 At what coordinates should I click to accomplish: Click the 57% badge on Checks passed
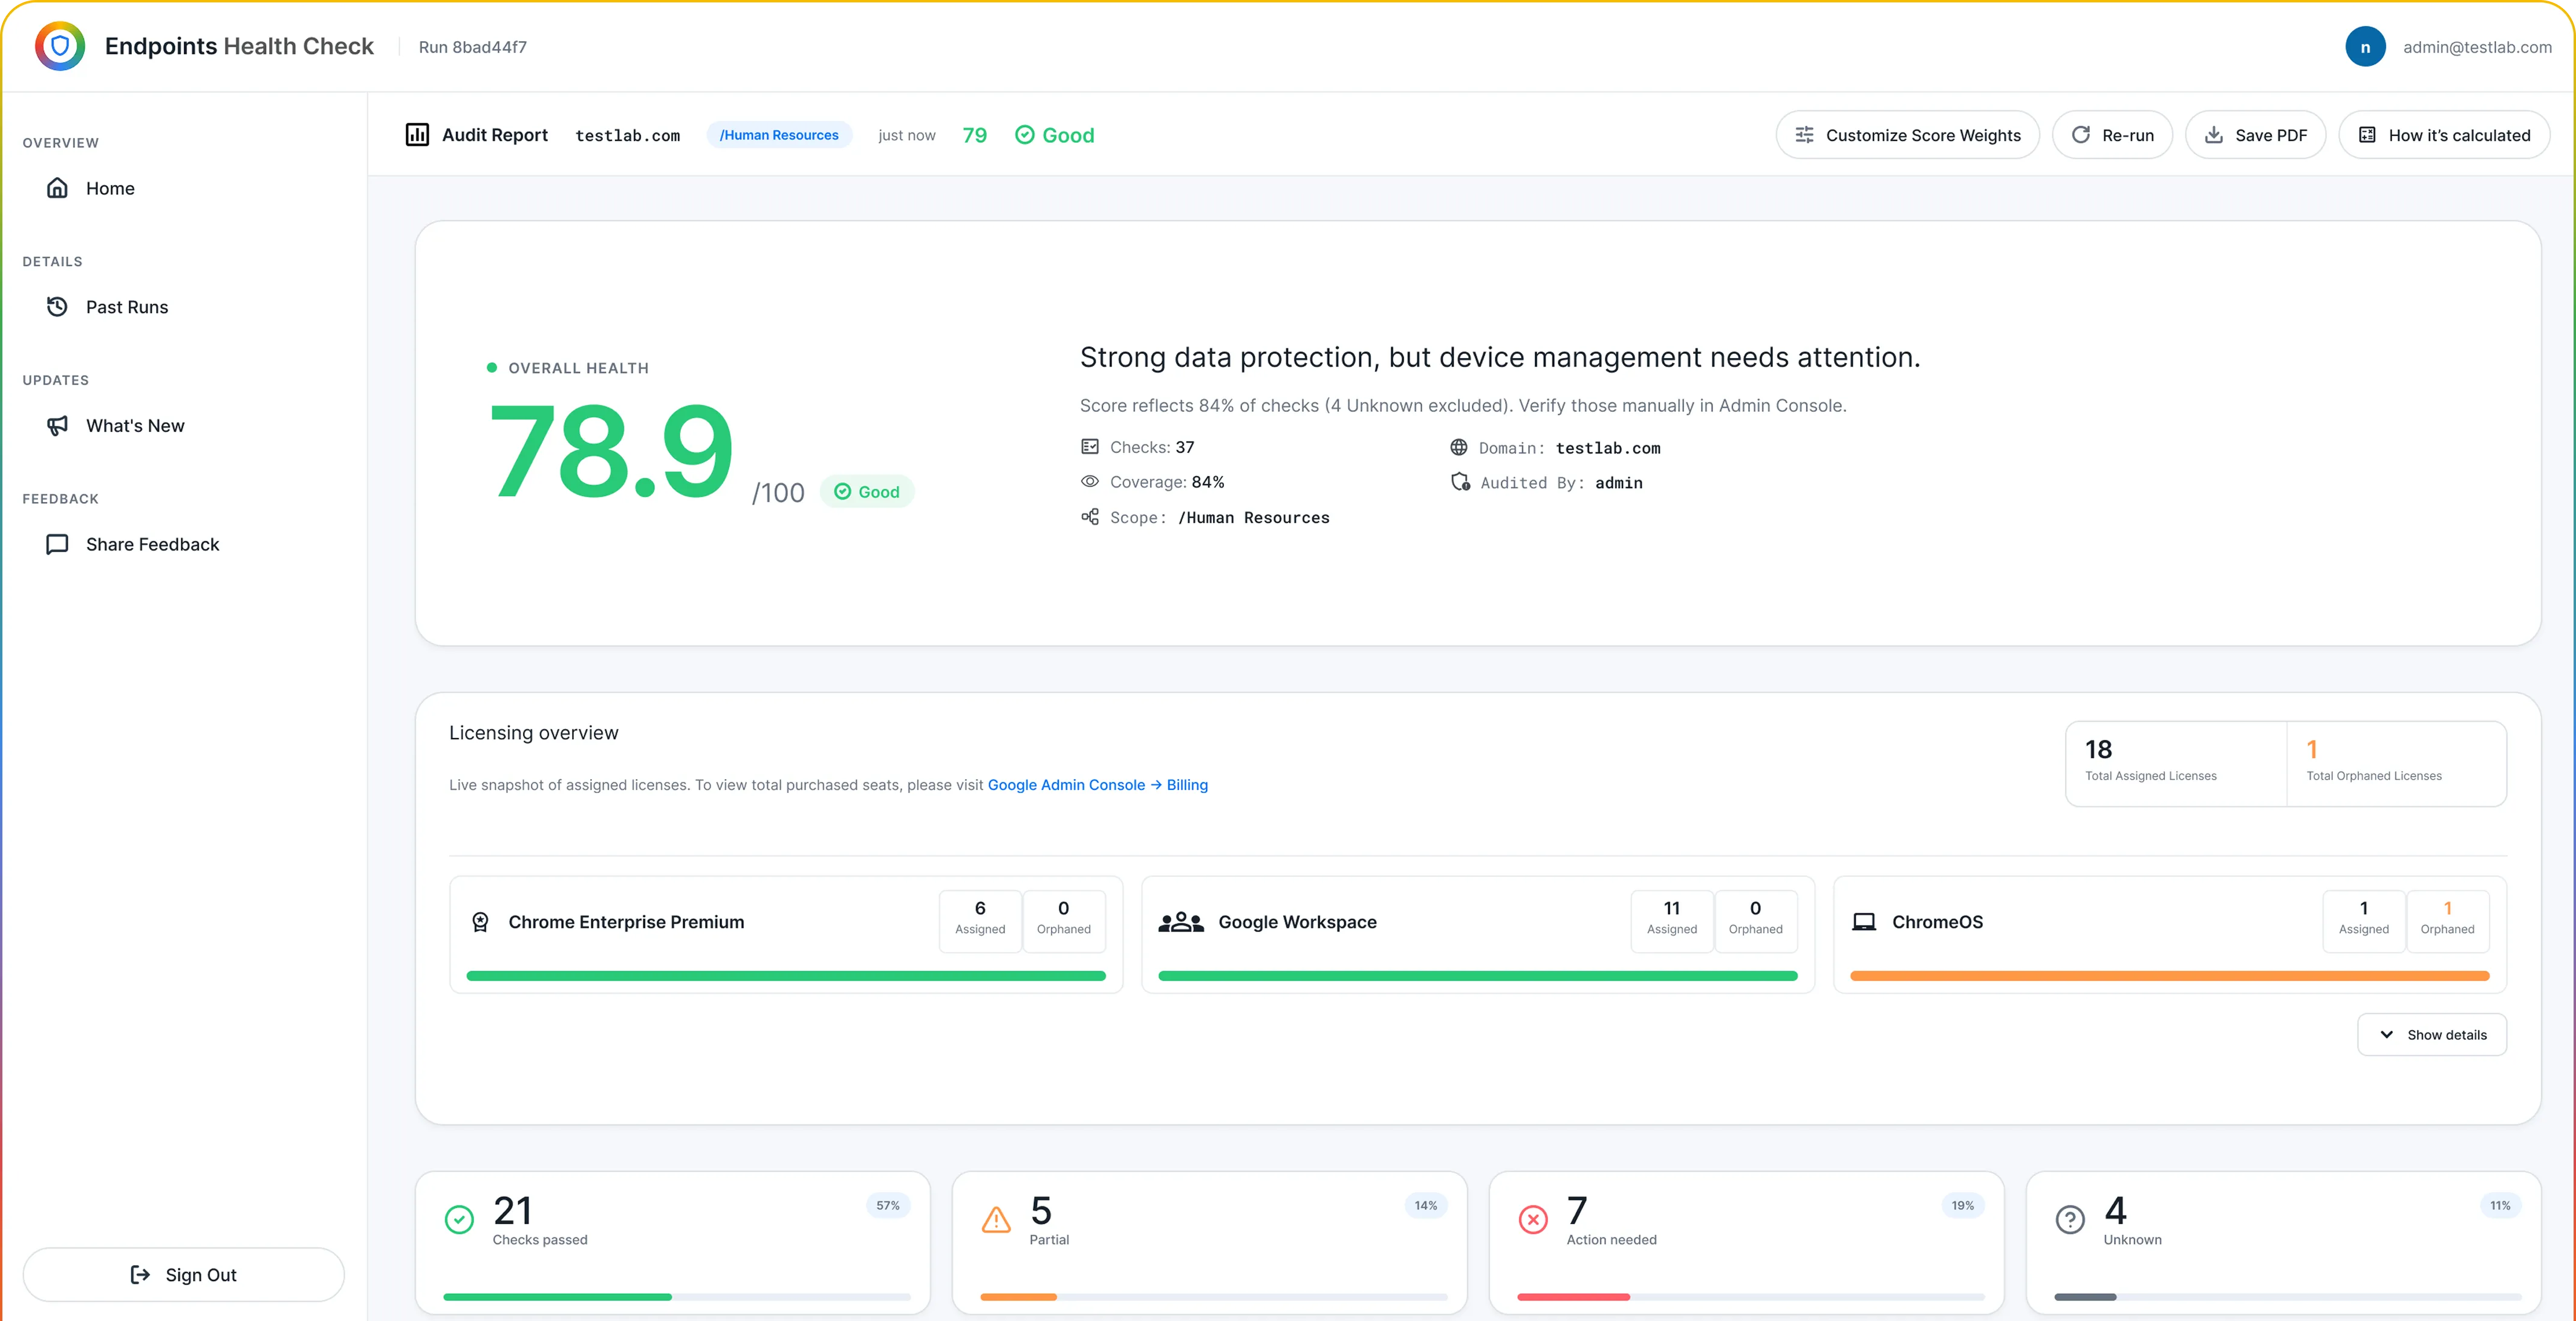point(888,1205)
